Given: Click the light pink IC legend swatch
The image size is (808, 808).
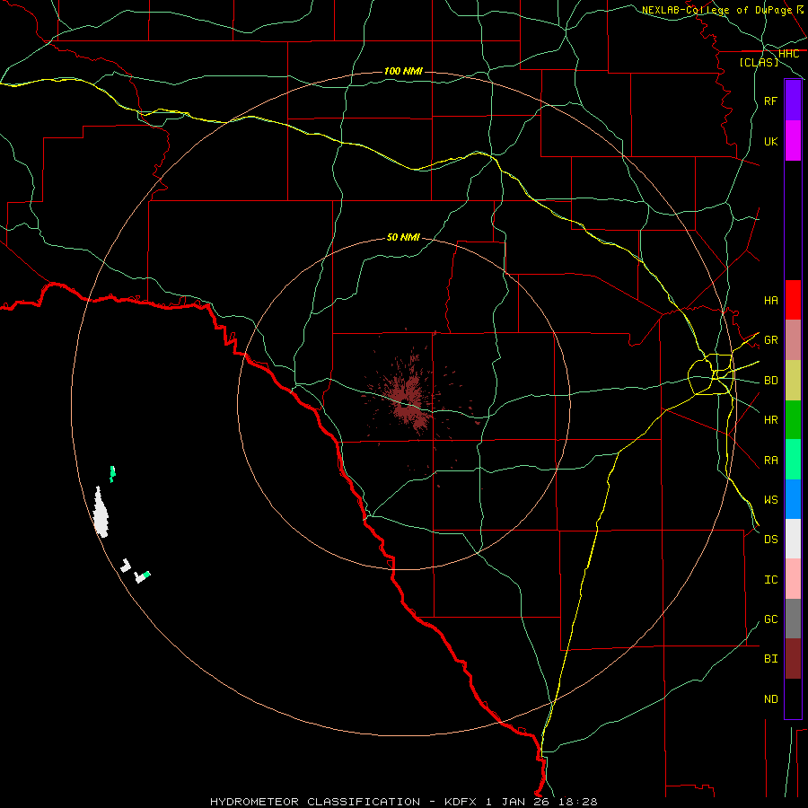Looking at the screenshot, I should pyautogui.click(x=793, y=579).
